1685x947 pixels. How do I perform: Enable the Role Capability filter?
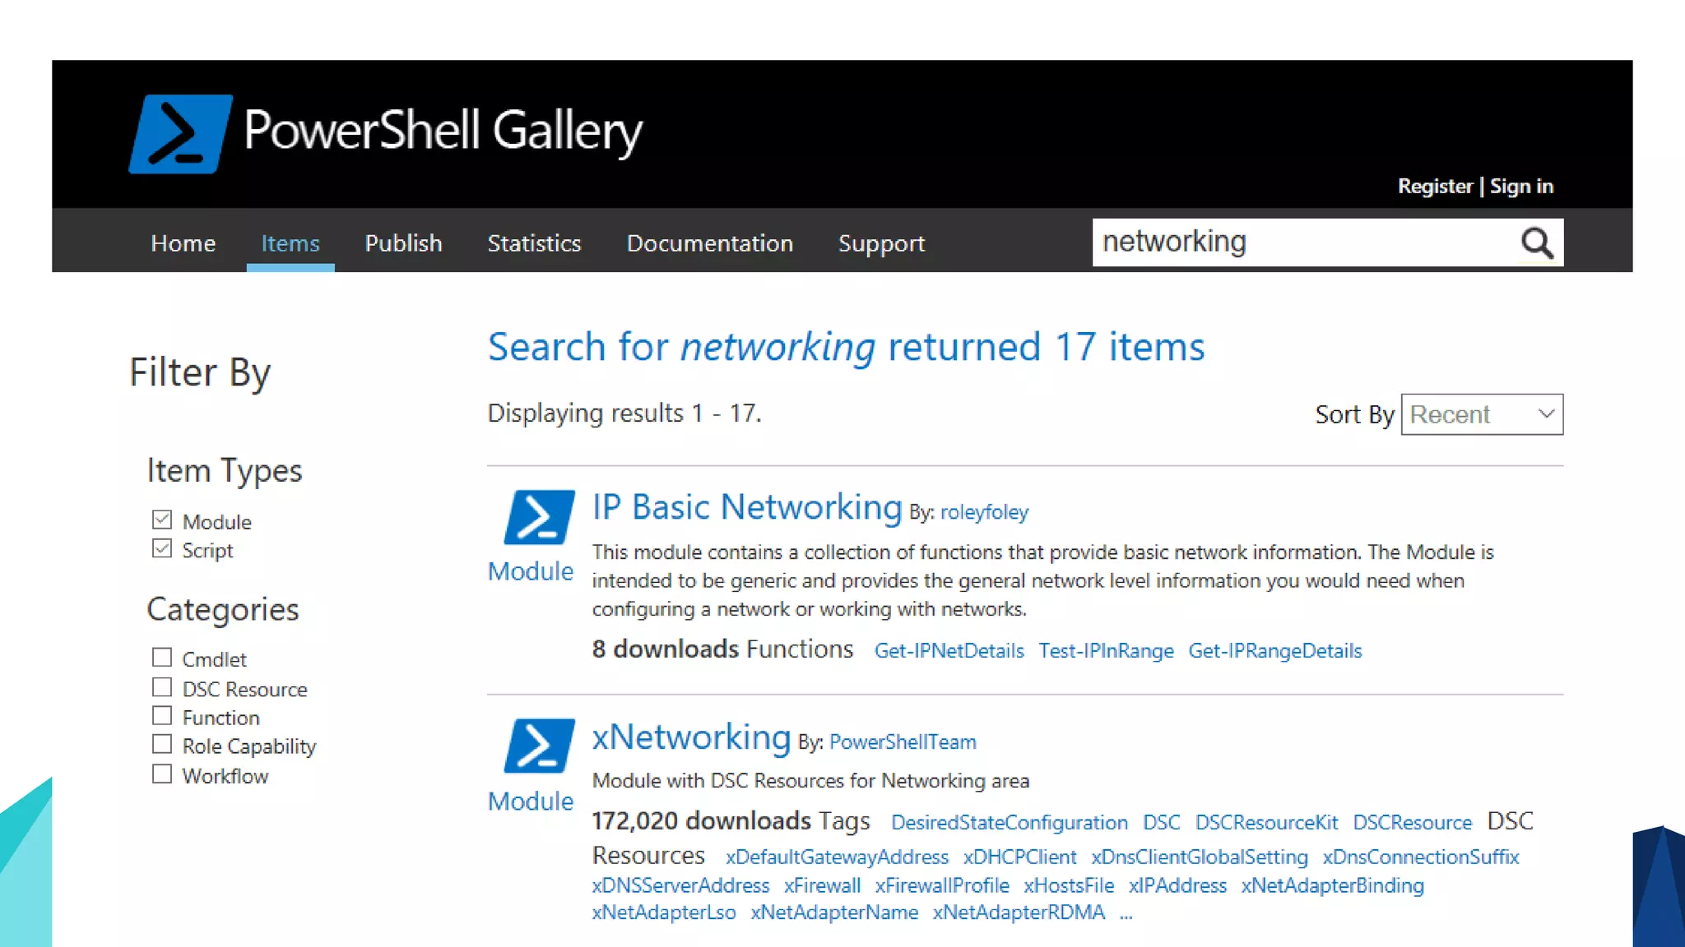click(162, 745)
